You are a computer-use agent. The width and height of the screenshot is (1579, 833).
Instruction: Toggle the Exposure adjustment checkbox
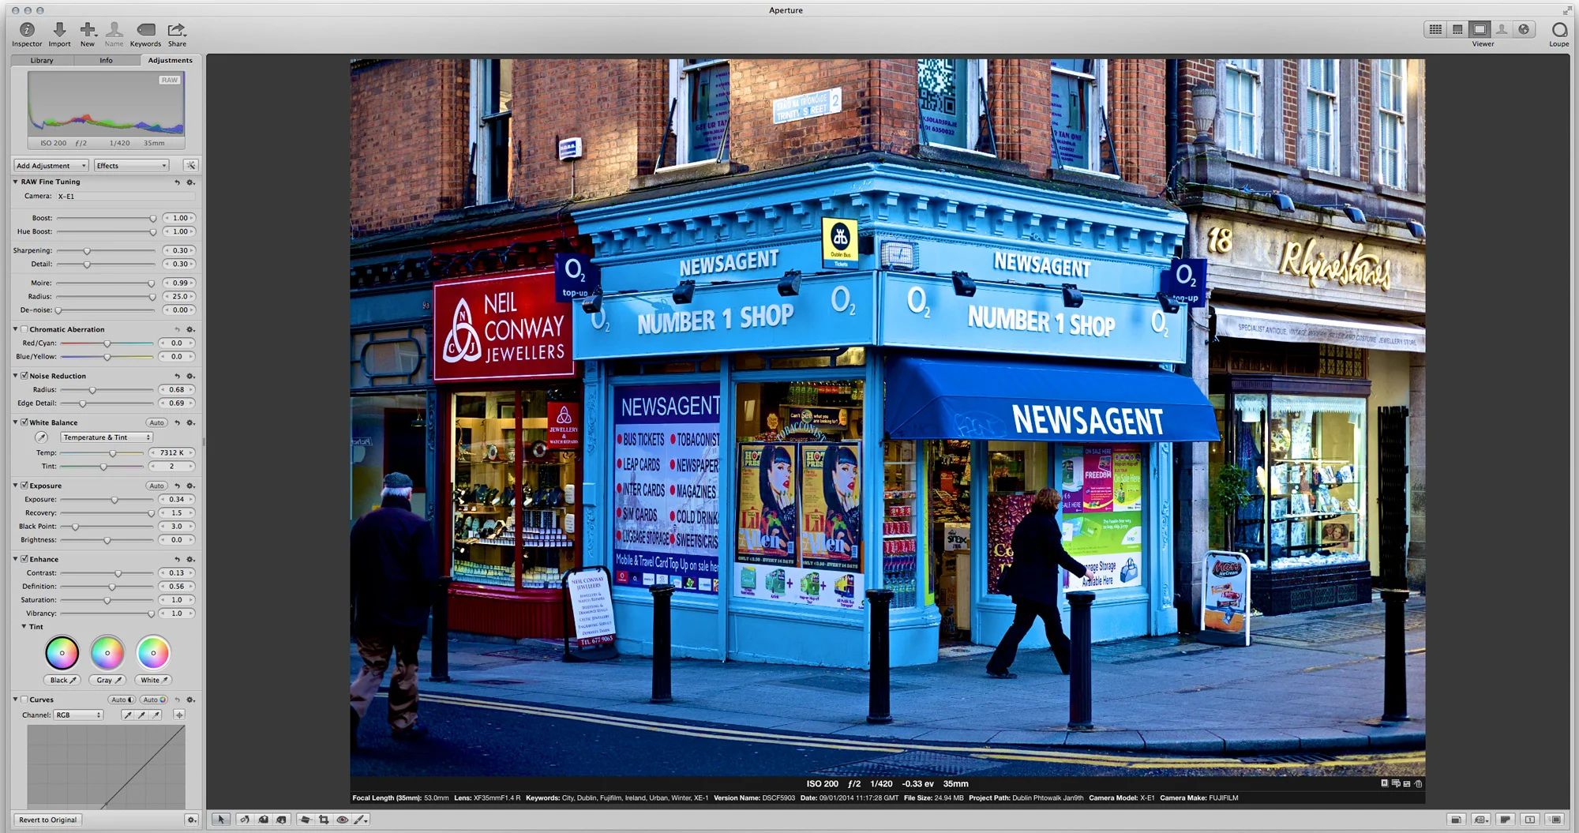24,486
